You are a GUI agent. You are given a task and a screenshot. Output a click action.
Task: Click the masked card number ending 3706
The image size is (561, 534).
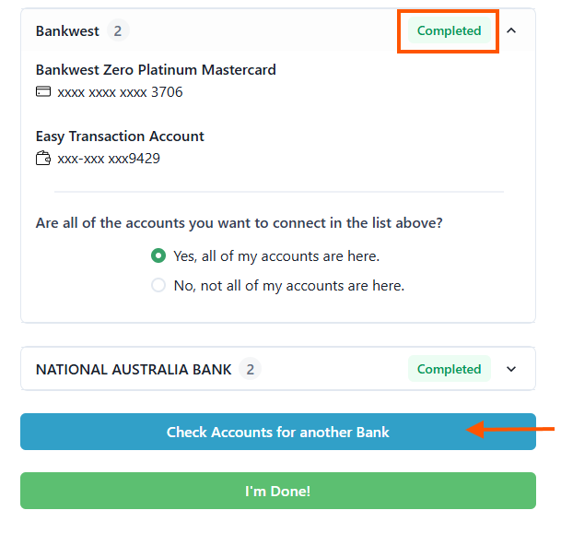[120, 92]
